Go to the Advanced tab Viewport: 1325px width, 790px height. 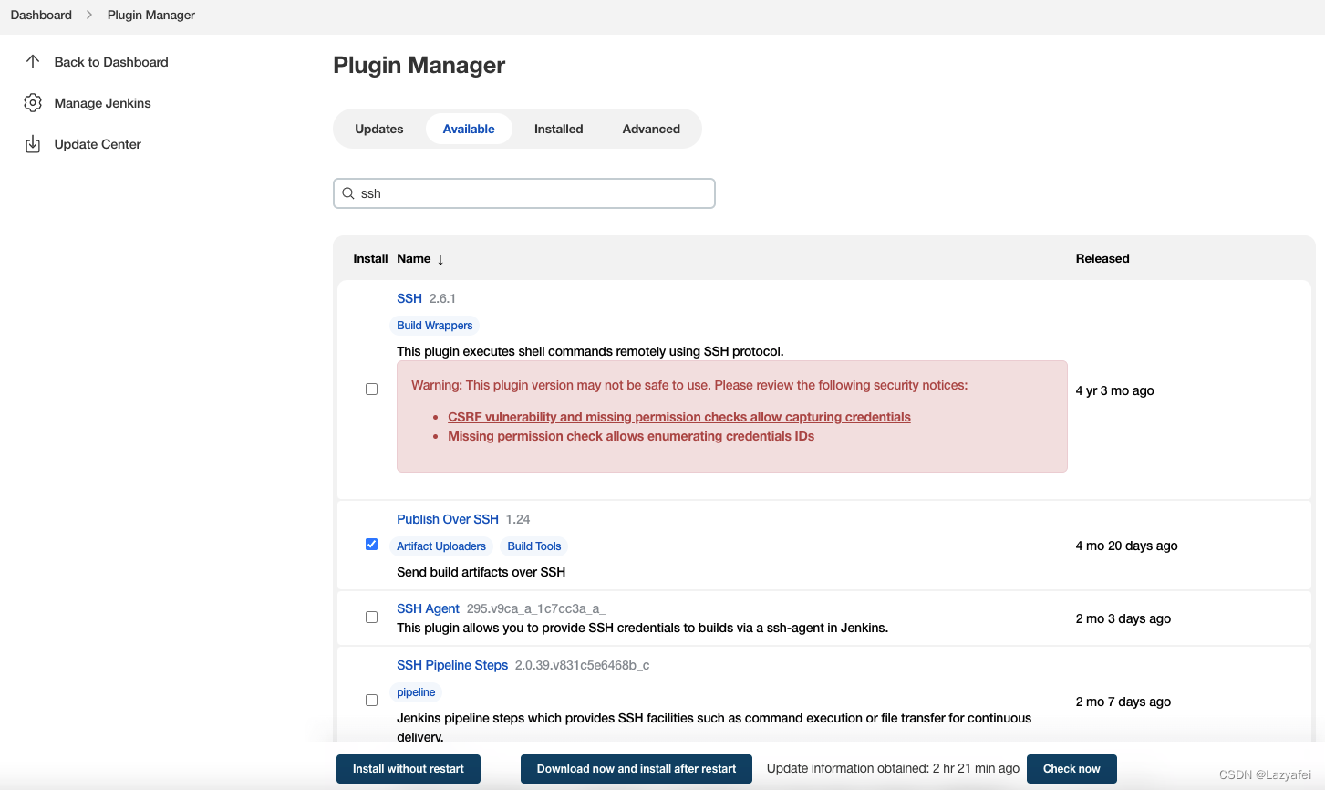651,129
